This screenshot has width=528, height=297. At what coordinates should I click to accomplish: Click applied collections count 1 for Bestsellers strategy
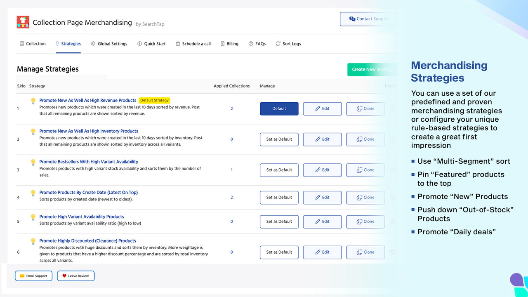tap(231, 170)
